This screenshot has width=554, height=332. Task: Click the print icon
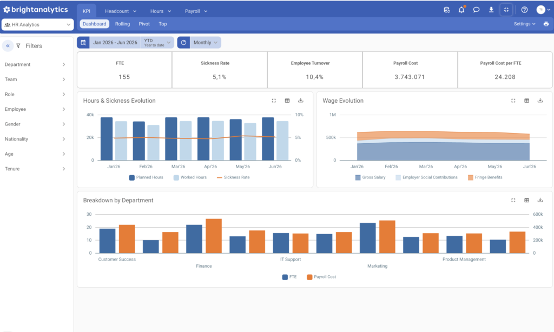point(546,24)
